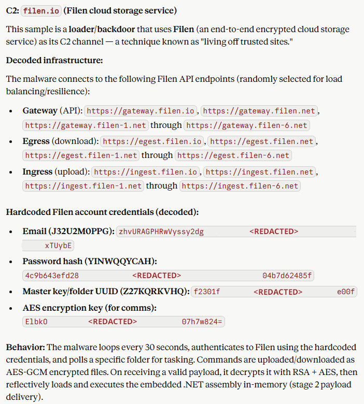Click the https://egest.filen-1.net code snippet
This screenshot has height=404, width=364.
(81, 155)
